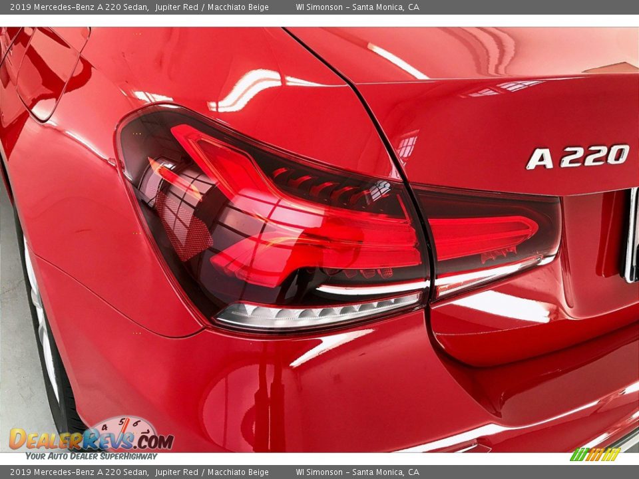
Task: Click bottom caption "Jupiter Red / Macchiato Beige"
Action: [x=212, y=472]
